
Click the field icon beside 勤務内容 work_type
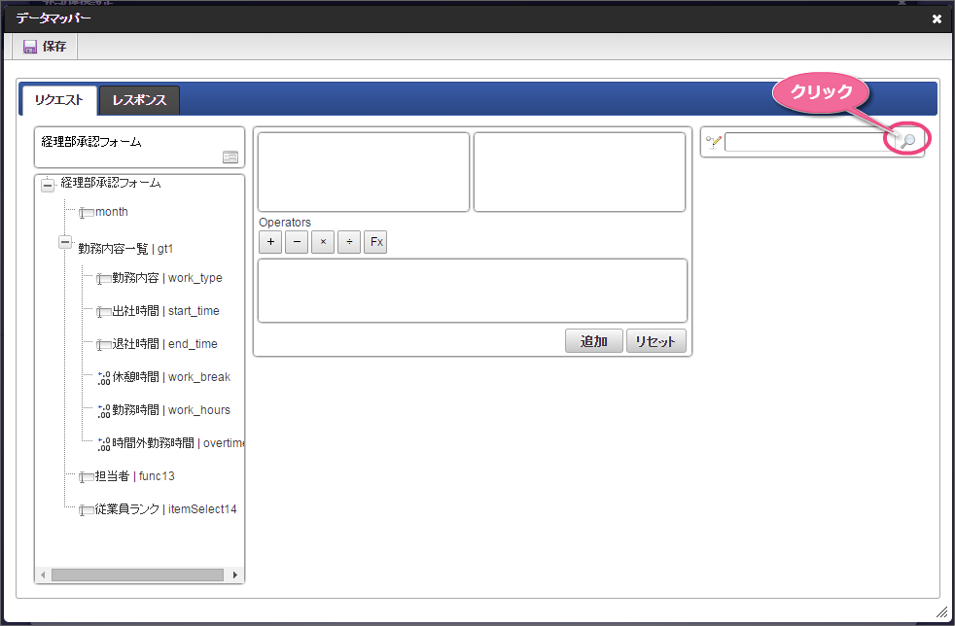tap(103, 279)
